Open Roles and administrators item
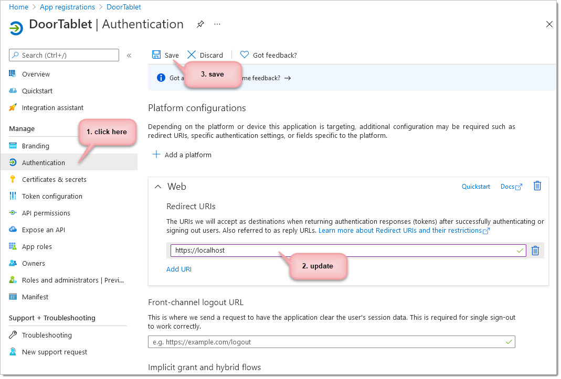 pos(72,280)
